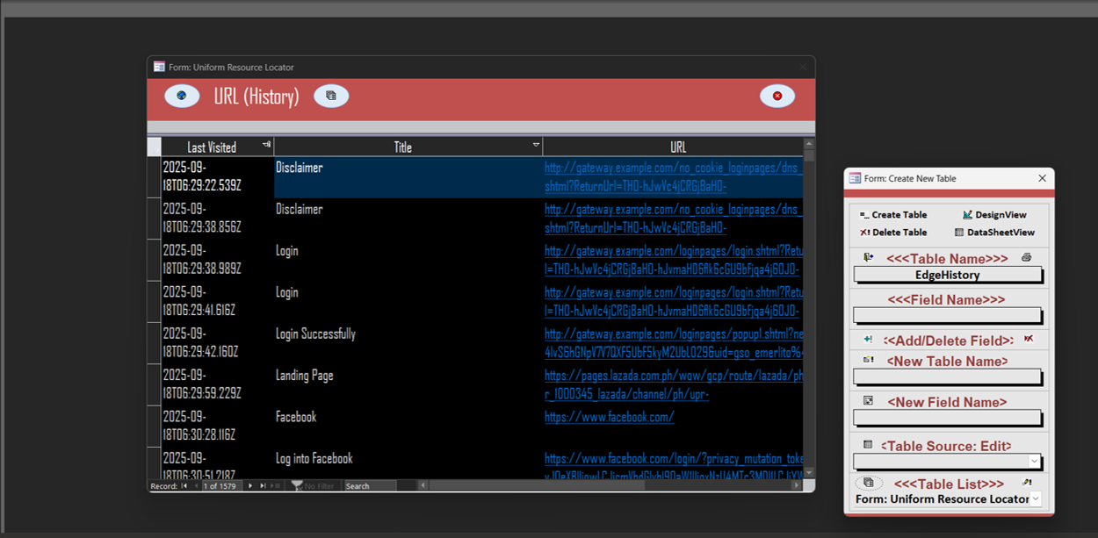Click the horizontal scrollbar left arrow
The height and width of the screenshot is (538, 1098).
[423, 485]
